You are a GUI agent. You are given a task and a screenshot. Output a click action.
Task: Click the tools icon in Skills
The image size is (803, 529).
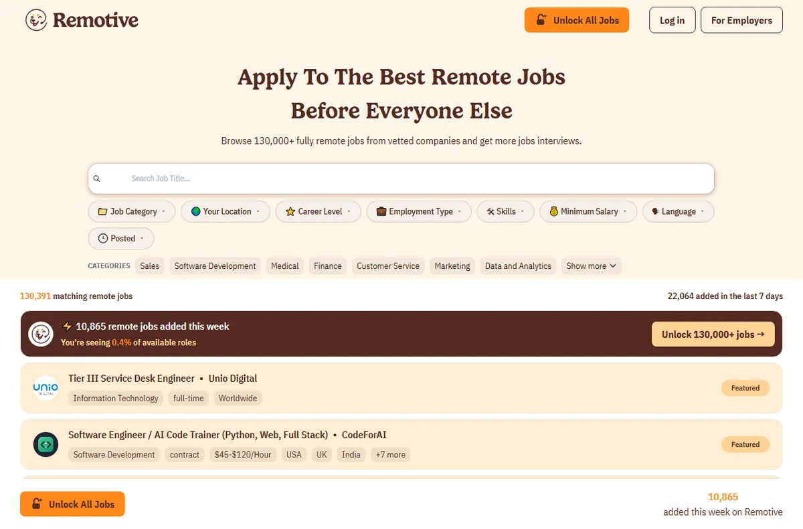coord(490,211)
